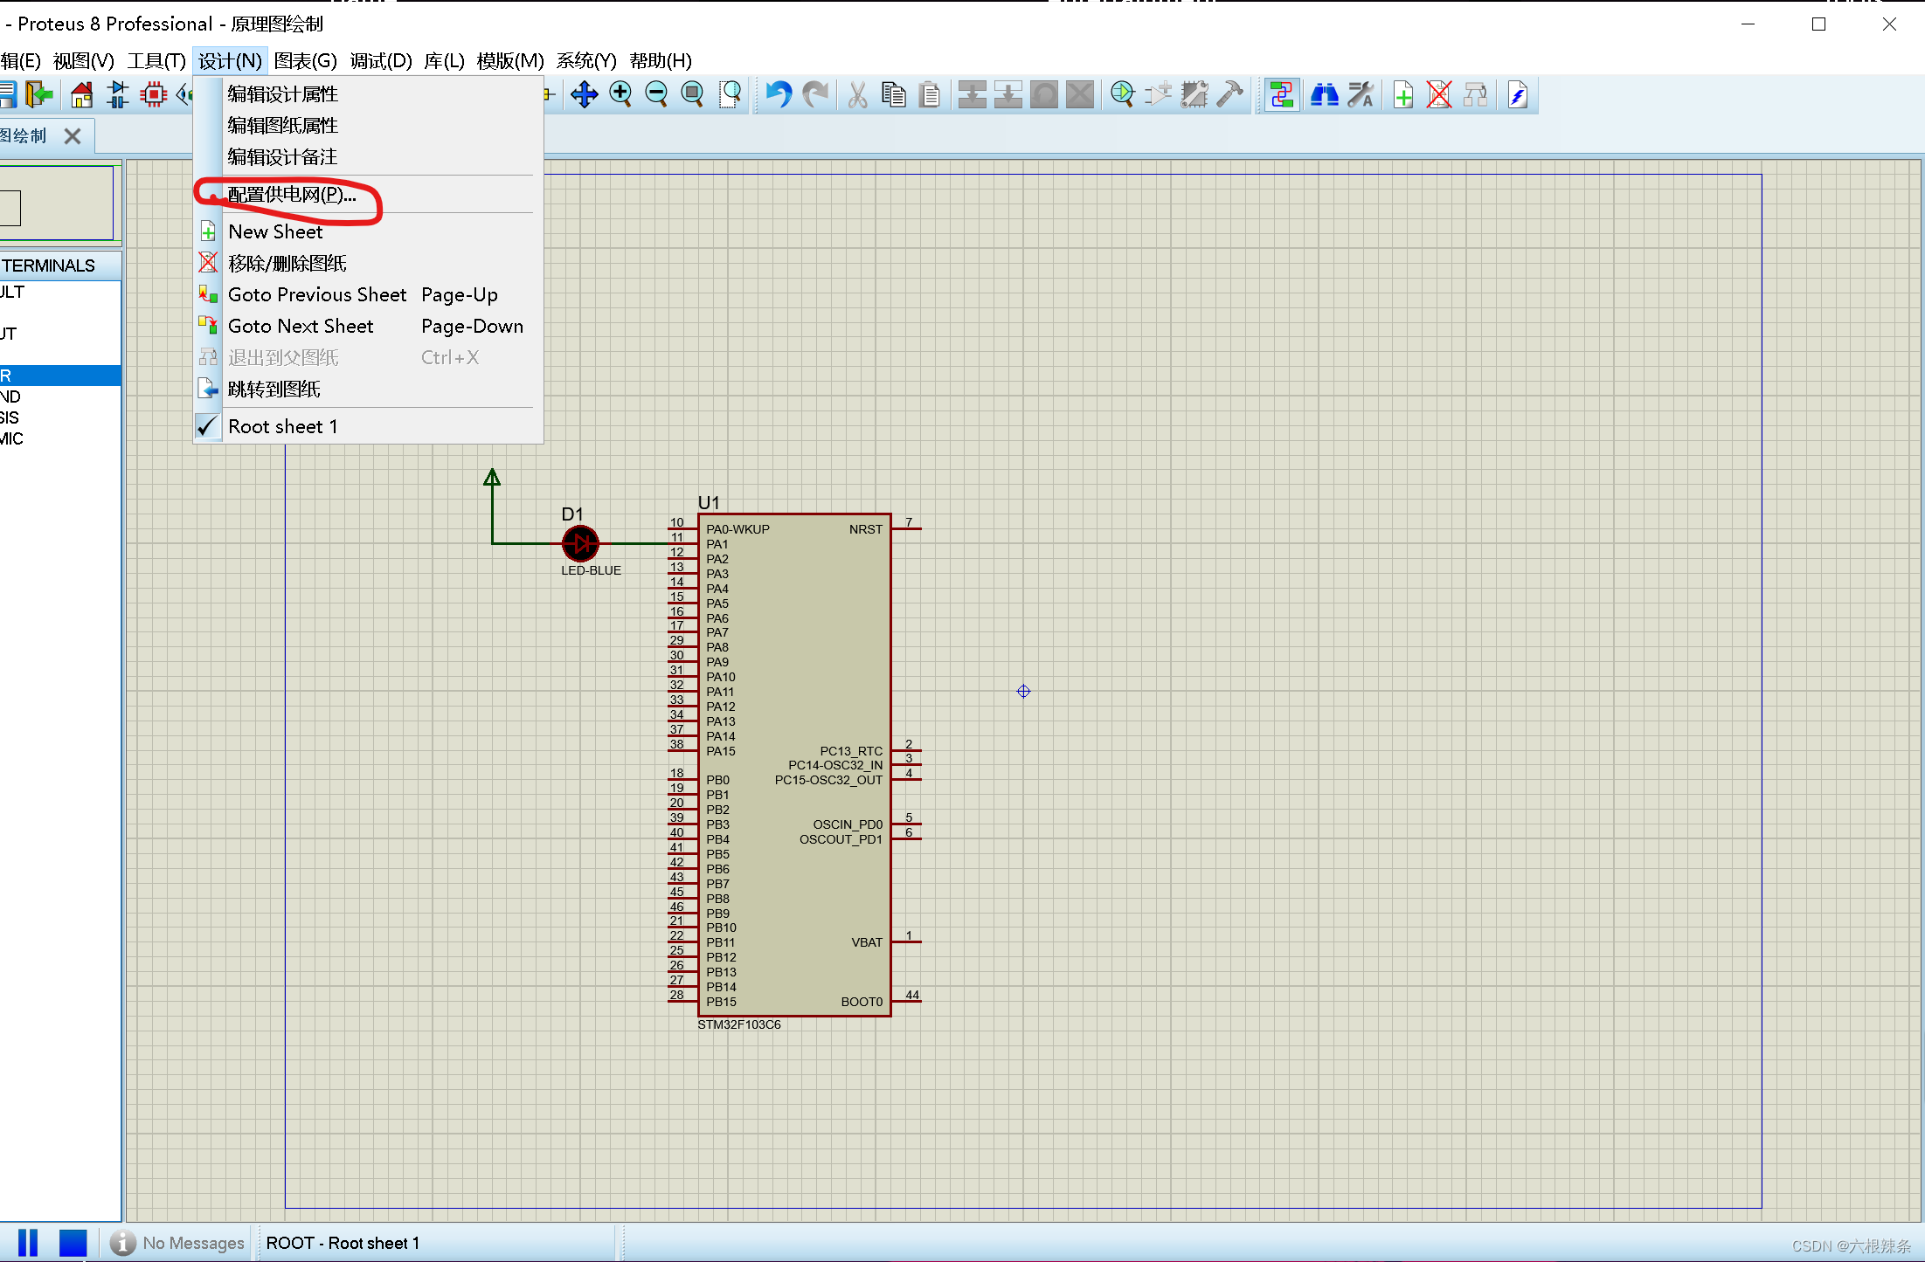Add a new sheet with the green plus icon
Image resolution: width=1925 pixels, height=1262 pixels.
click(x=1402, y=94)
